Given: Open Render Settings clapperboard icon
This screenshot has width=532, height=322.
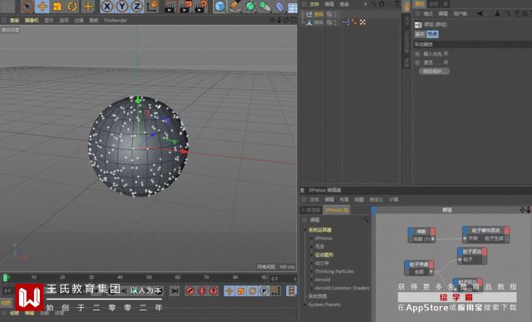Looking at the screenshot, I should tap(201, 7).
